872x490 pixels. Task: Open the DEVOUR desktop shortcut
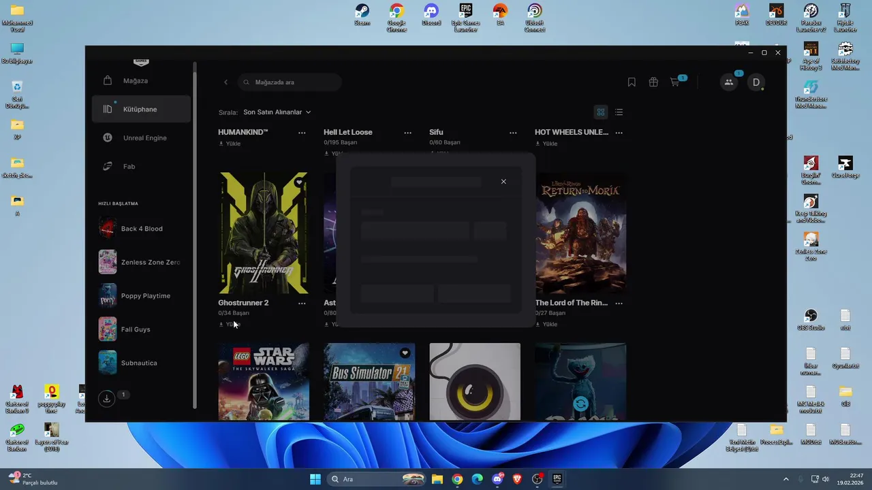point(777,15)
